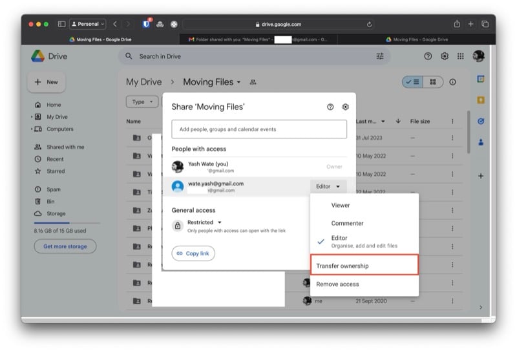Open Editor role dropdown for wate.yash@gmail.com
Image resolution: width=517 pixels, height=351 pixels.
tap(328, 186)
